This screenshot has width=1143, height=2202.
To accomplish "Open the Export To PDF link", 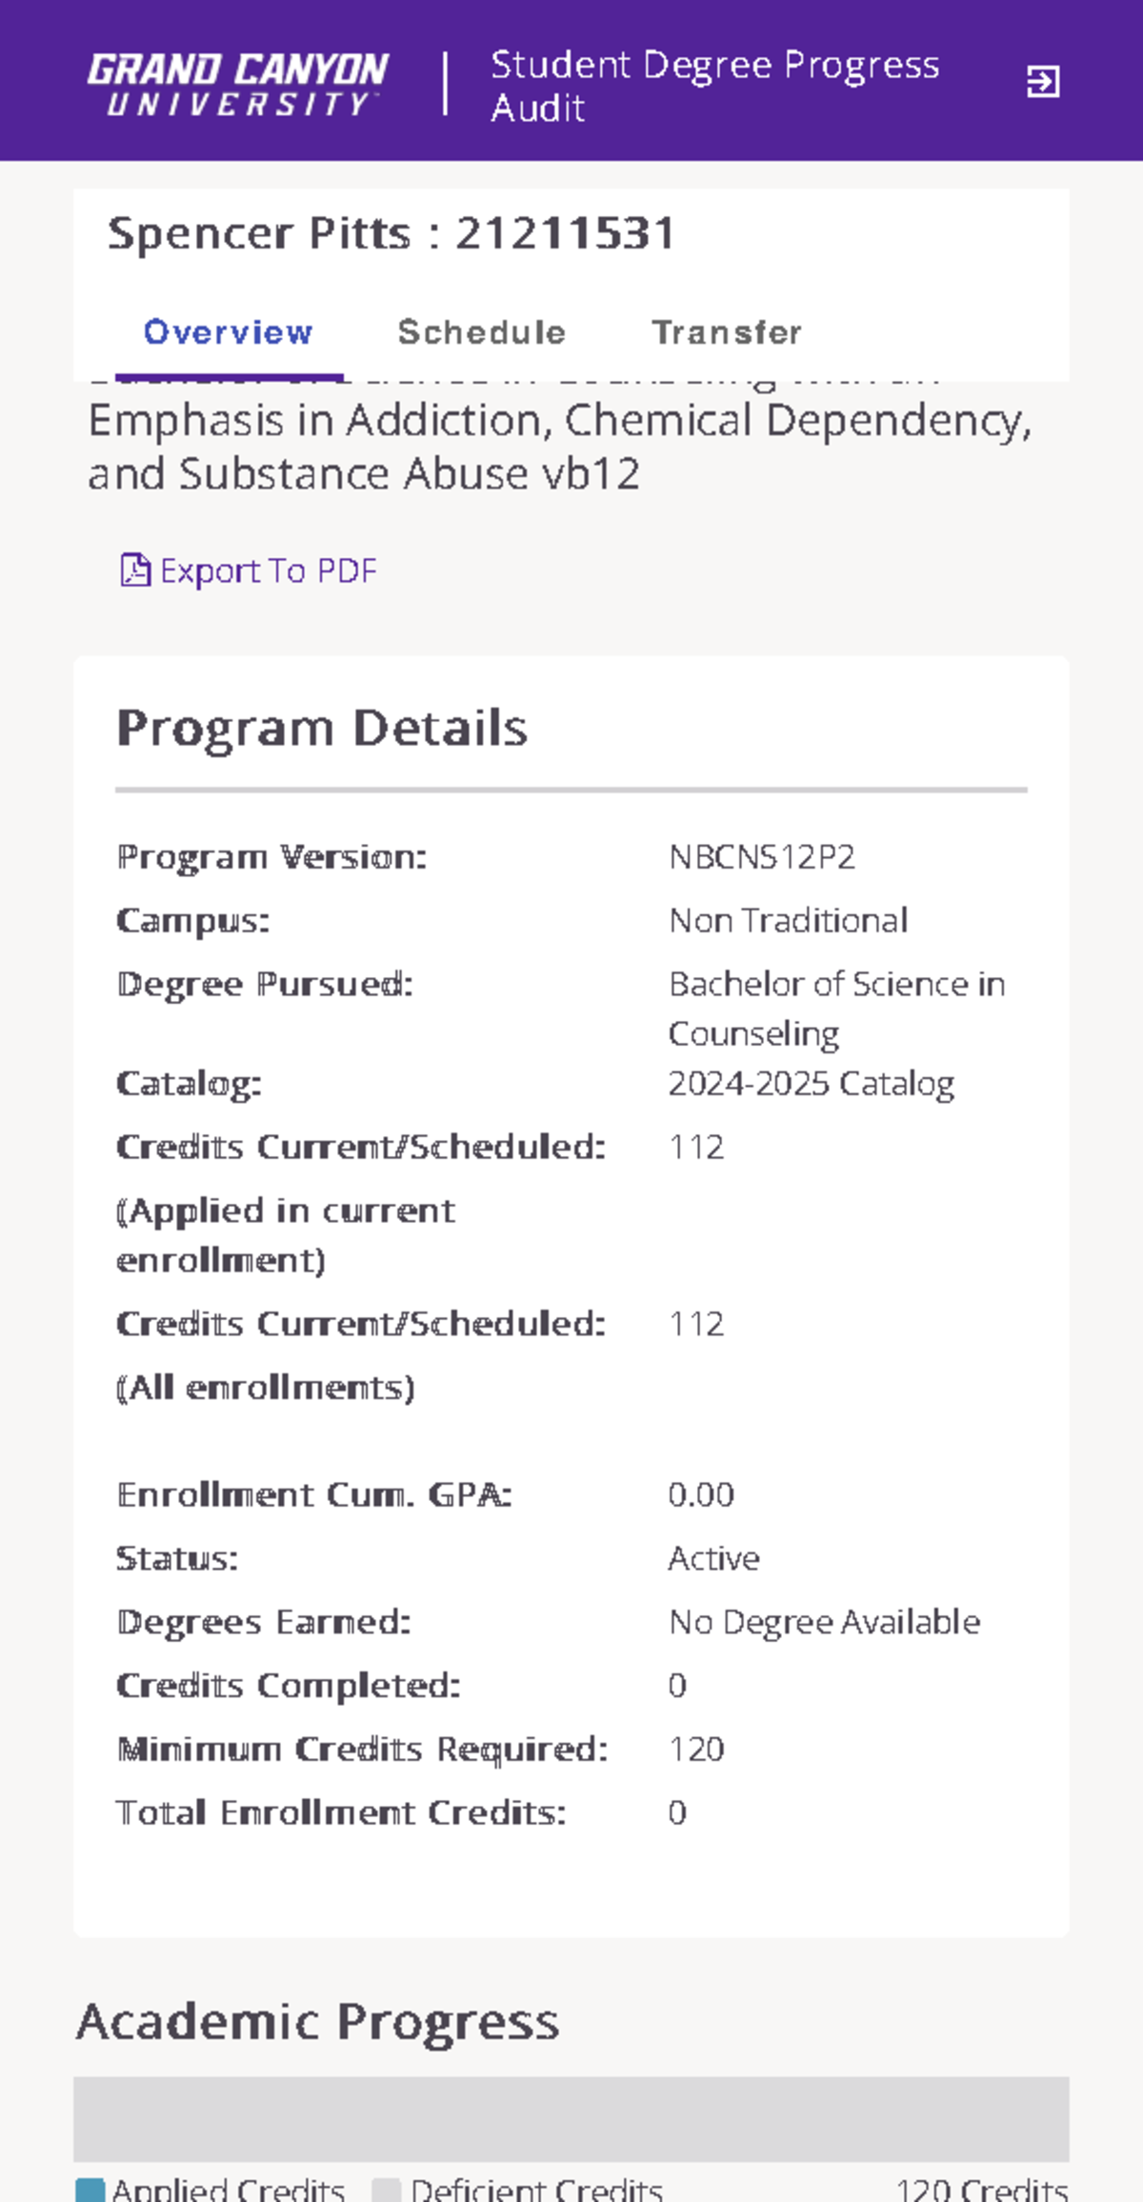I will coord(270,570).
